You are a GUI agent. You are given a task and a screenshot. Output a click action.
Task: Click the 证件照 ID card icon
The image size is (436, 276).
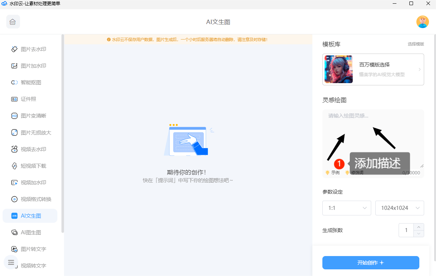coord(14,99)
